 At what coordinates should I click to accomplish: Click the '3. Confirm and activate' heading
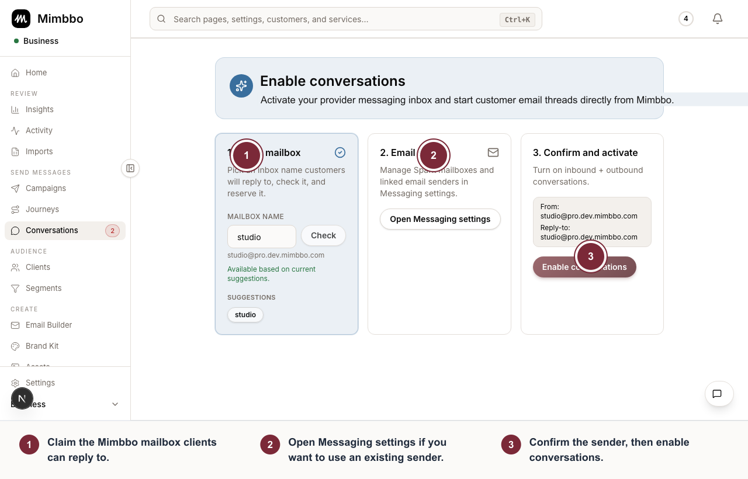tap(586, 152)
